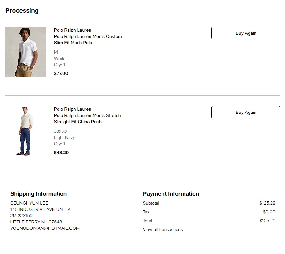
Task: Click the brand name above the Mesh Polo
Action: [73, 30]
